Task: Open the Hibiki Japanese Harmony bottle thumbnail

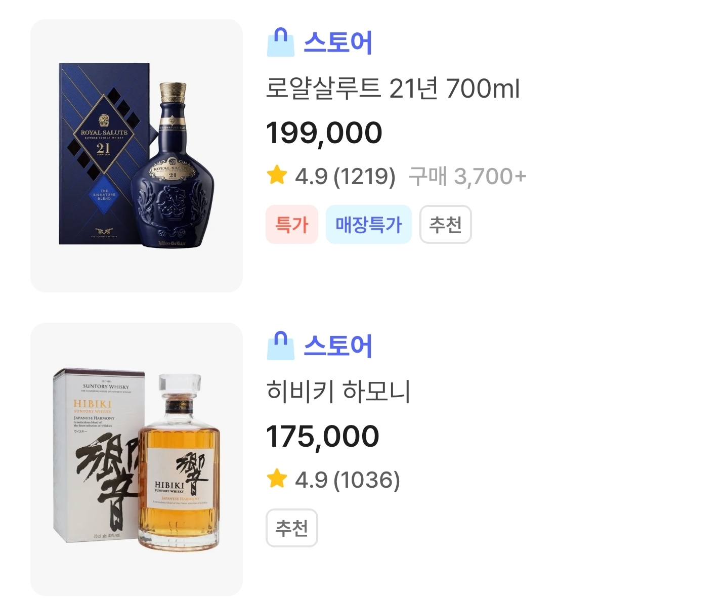Action: click(x=137, y=459)
